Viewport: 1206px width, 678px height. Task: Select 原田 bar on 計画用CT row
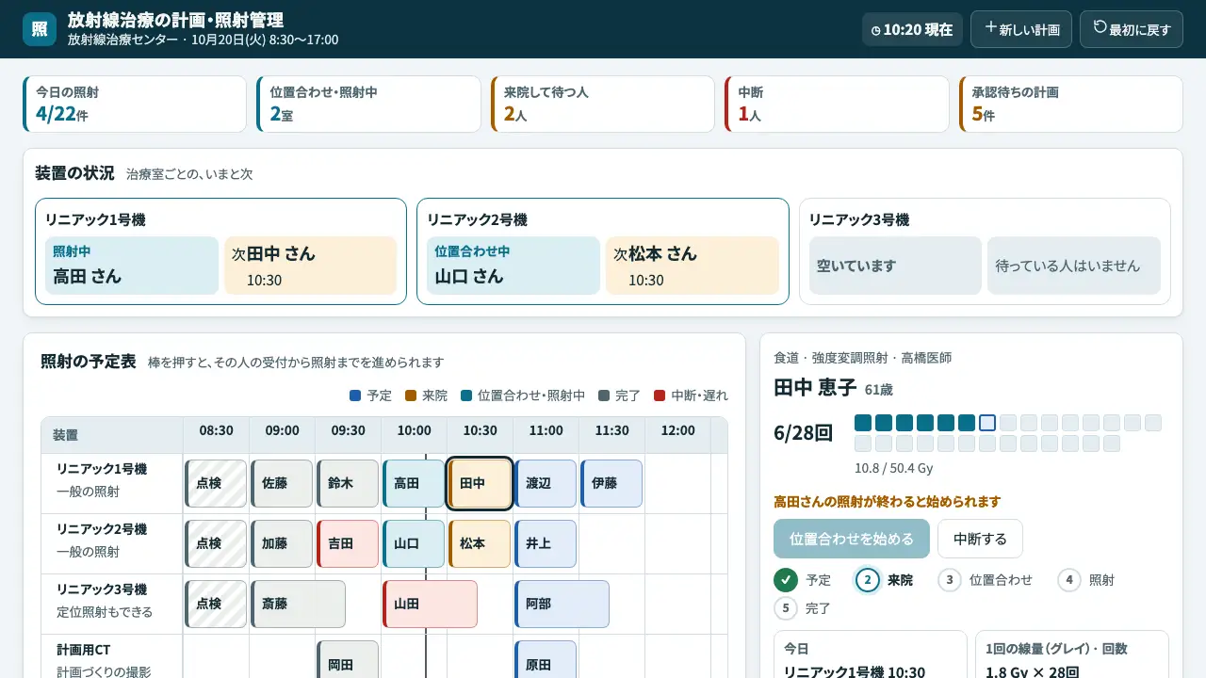[546, 659]
